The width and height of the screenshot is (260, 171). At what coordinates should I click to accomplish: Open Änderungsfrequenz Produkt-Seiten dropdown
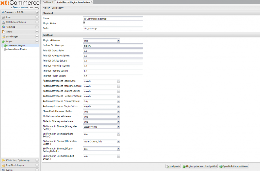(x=118, y=101)
